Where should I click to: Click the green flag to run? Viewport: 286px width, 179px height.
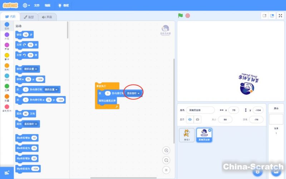(x=181, y=15)
